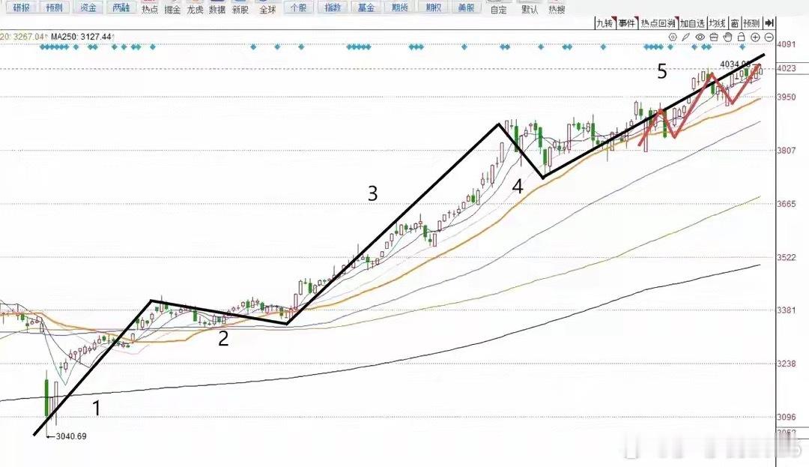This screenshot has width=809, height=467.
Task: Click the 3238 price axis label
Action: [787, 364]
